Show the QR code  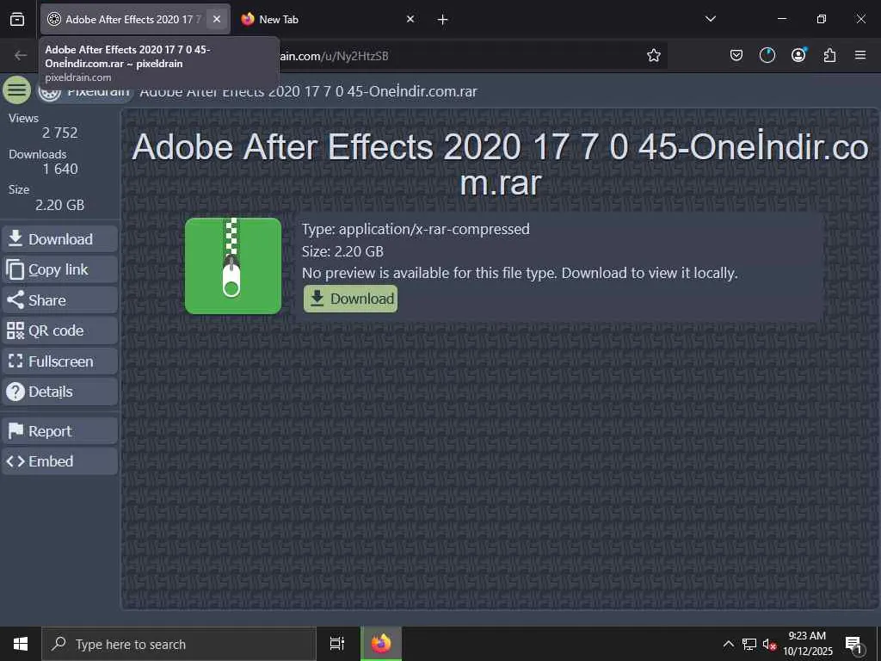click(x=59, y=330)
